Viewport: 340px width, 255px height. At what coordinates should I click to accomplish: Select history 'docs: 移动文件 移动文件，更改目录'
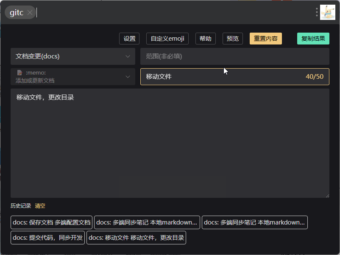[x=136, y=238]
